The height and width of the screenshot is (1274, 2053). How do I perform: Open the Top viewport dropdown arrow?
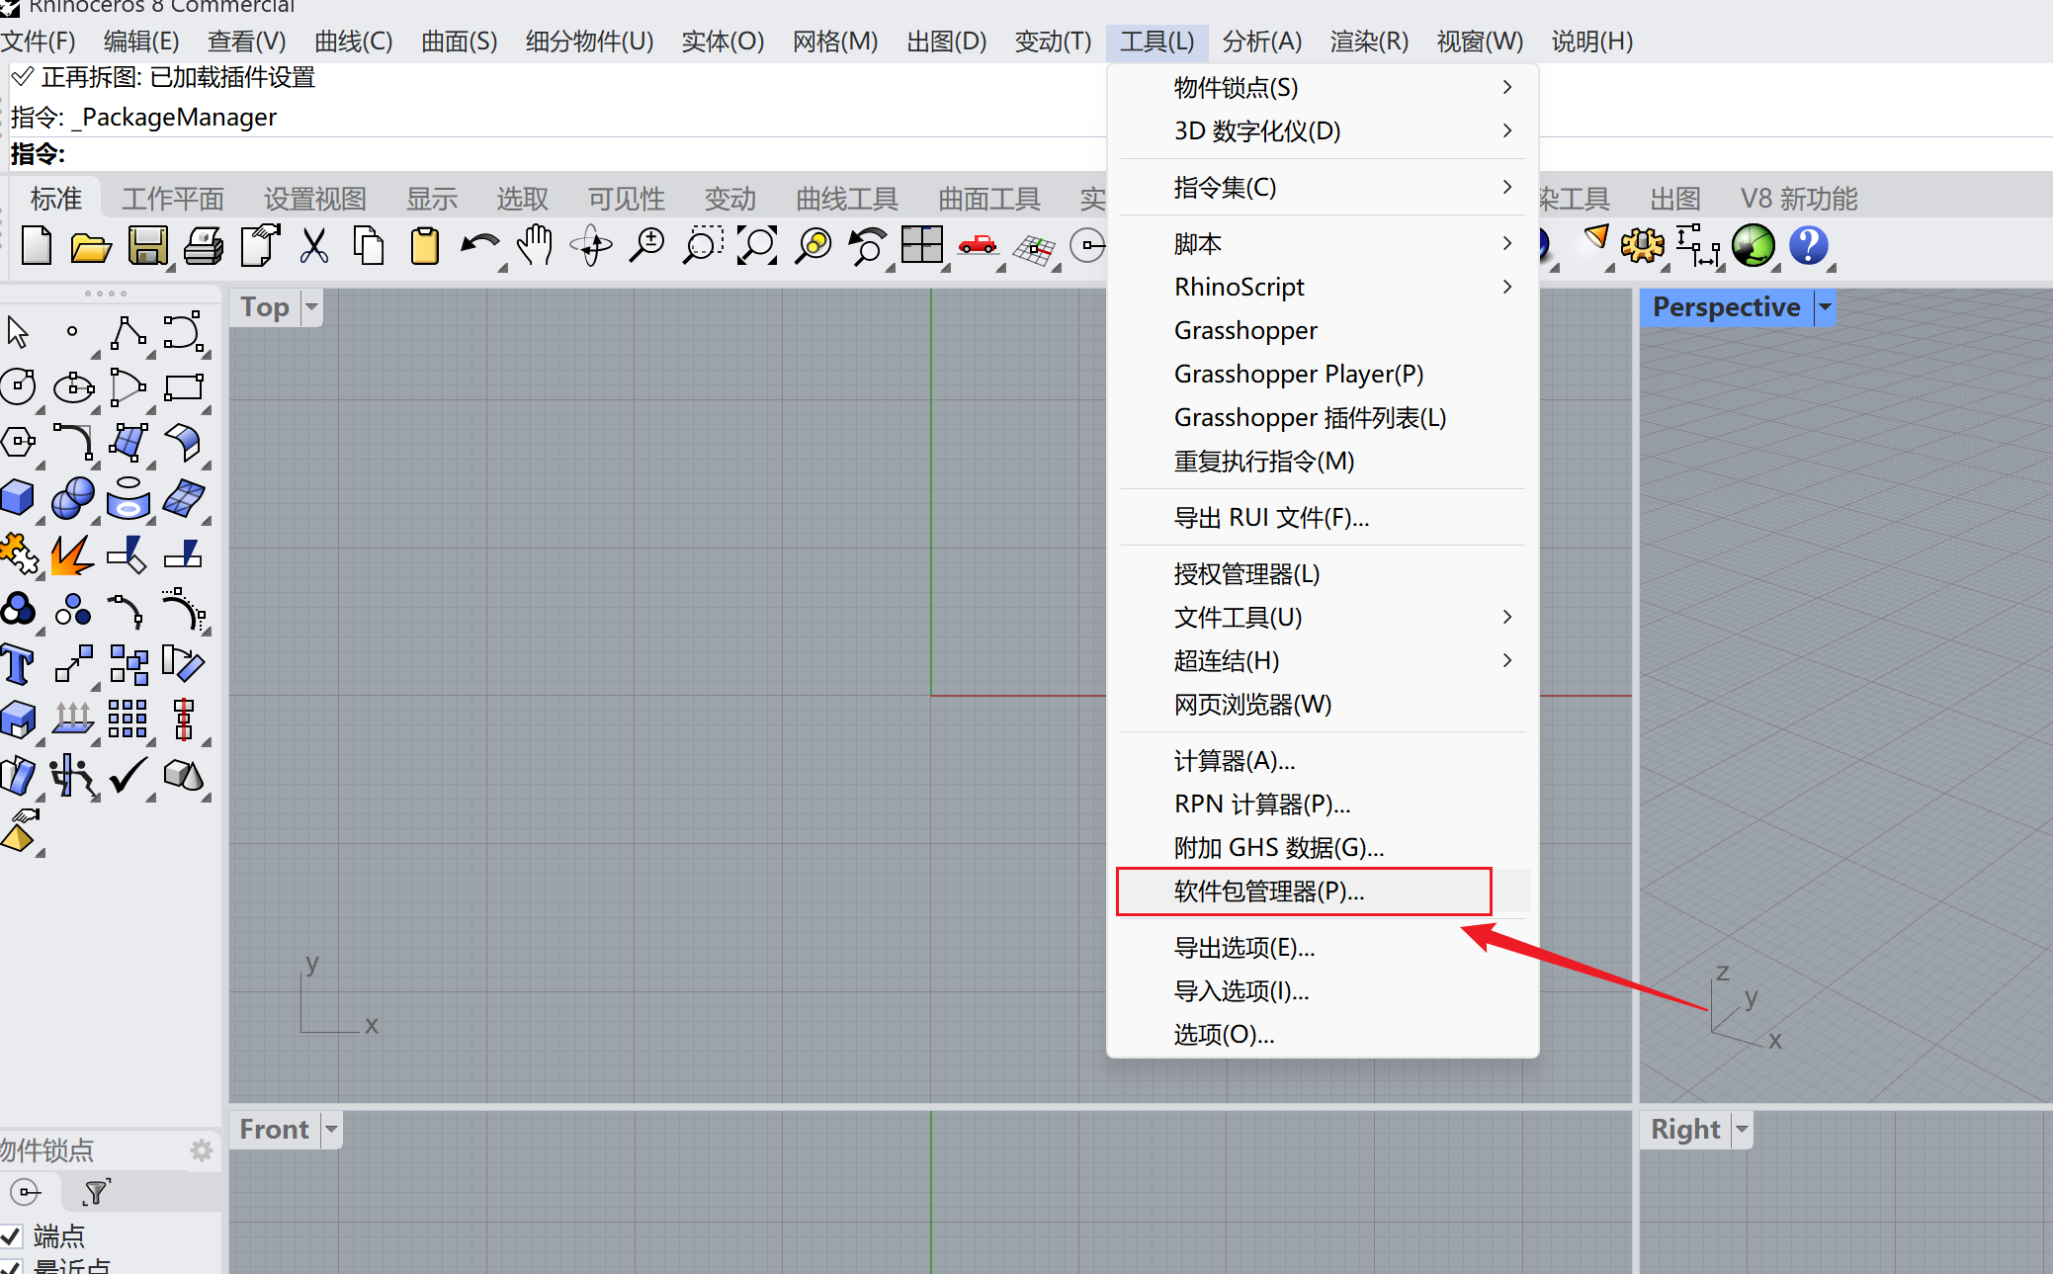[311, 306]
